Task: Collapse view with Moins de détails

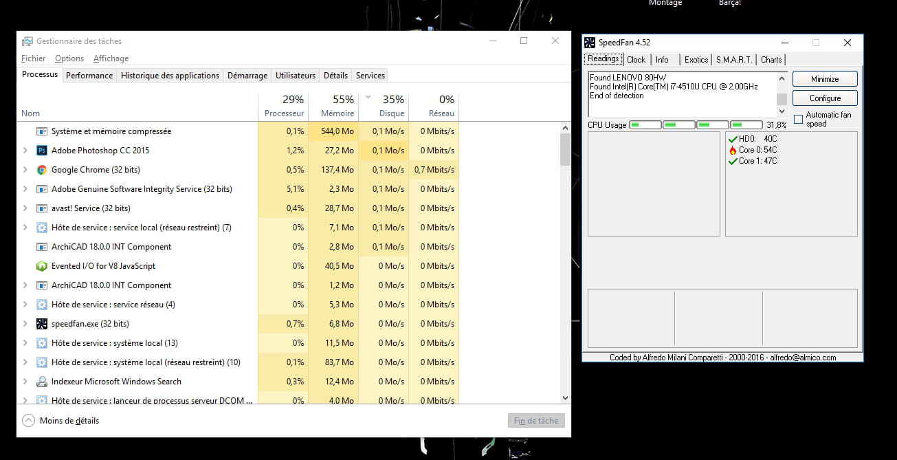Action: coord(60,421)
